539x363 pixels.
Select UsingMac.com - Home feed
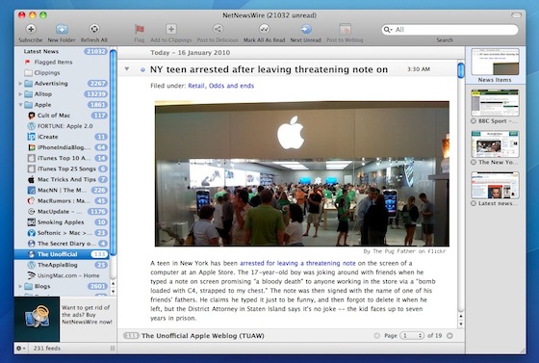(63, 275)
